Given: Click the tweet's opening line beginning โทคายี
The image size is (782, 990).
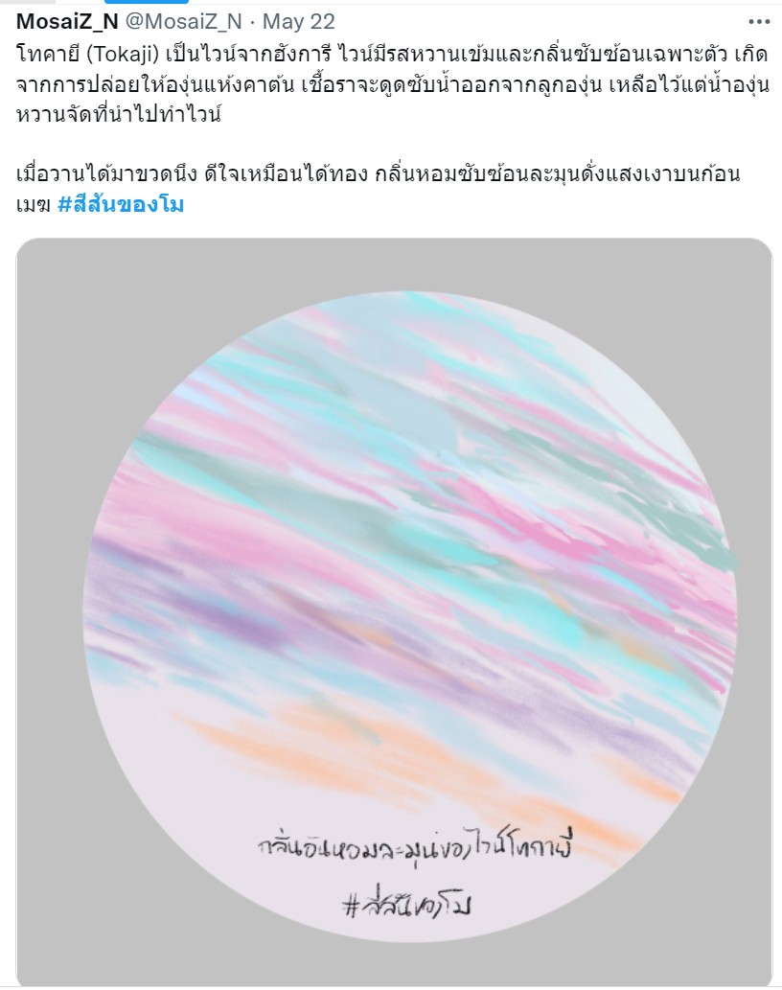Looking at the screenshot, I should pos(391,55).
